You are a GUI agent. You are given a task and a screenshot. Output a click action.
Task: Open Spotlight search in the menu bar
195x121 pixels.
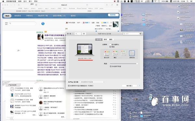point(188,1)
